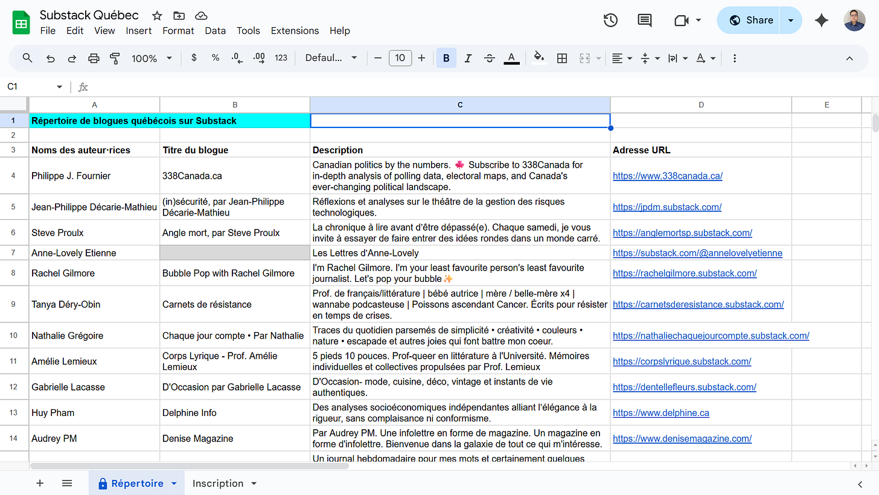The image size is (879, 495).
Task: Search the menus with magnifier icon
Action: coord(27,58)
